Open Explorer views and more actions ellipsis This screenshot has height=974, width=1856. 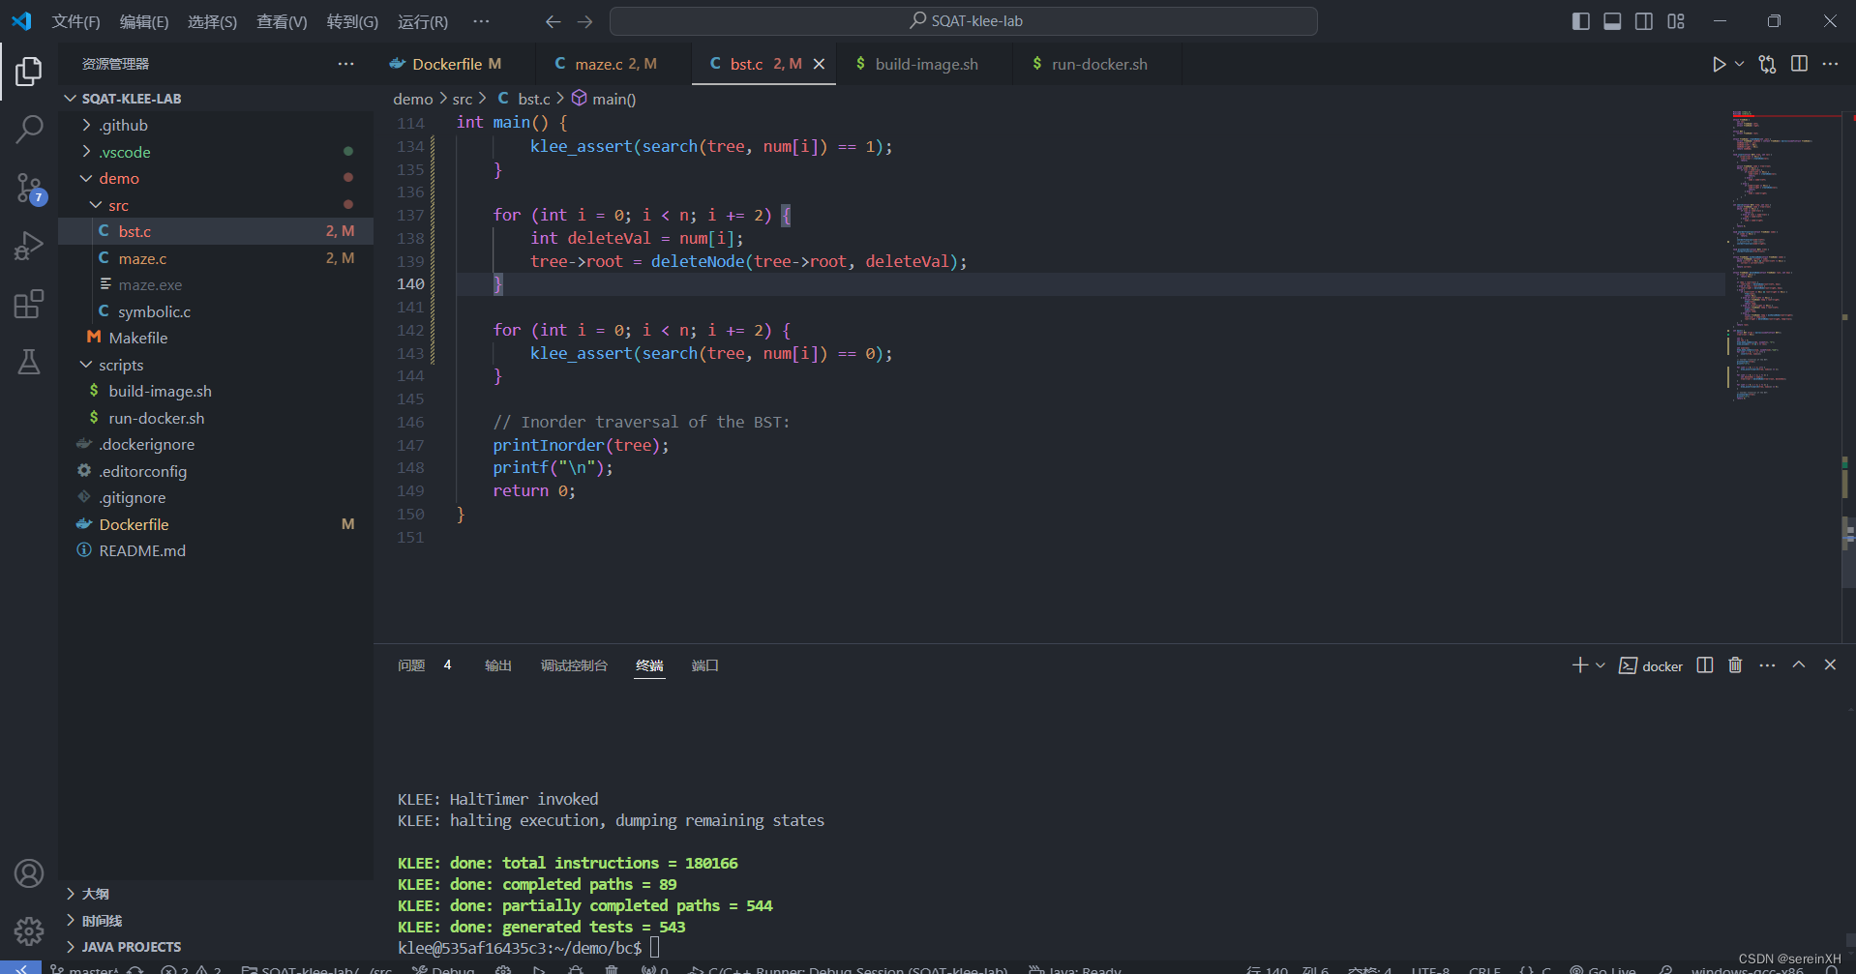pyautogui.click(x=345, y=64)
